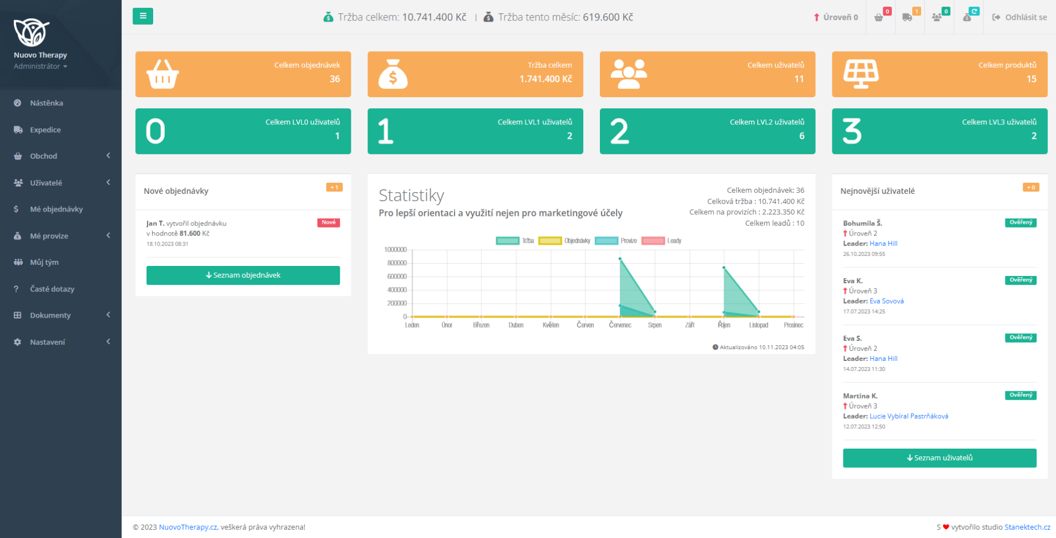Click the money bag refresh icon in header
The height and width of the screenshot is (538, 1056).
[968, 17]
